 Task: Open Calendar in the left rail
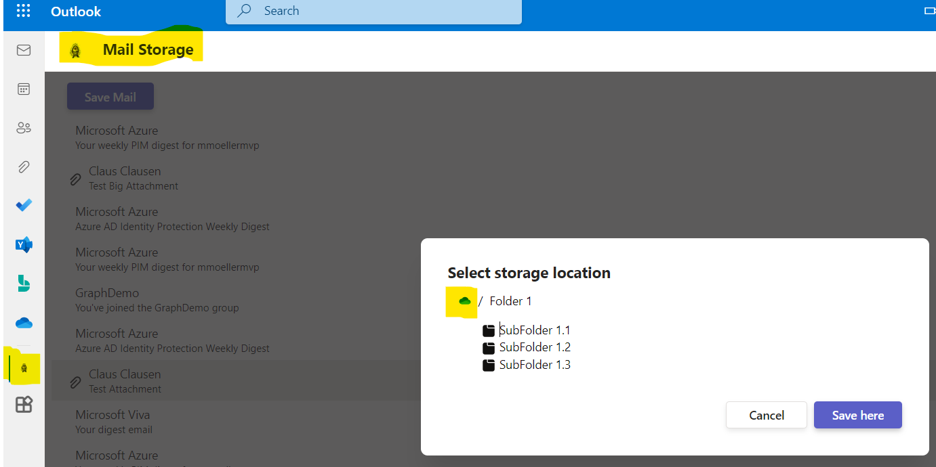tap(24, 89)
